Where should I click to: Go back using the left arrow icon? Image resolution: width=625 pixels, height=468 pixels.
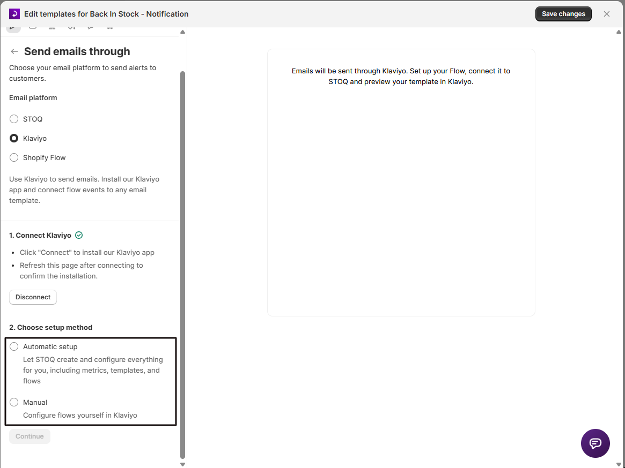click(x=14, y=51)
